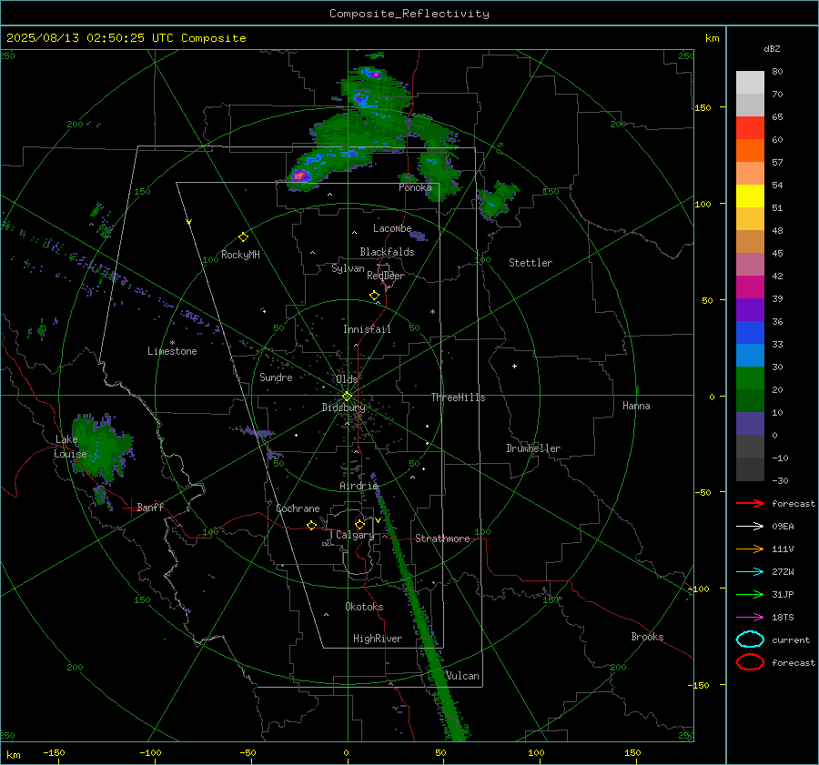Click the 'Okotoks' city label
The image size is (819, 765).
pyautogui.click(x=364, y=607)
